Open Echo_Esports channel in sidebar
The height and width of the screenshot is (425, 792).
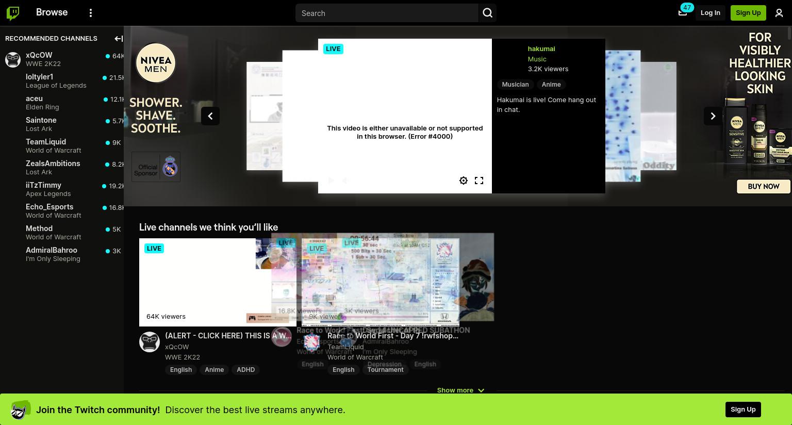pyautogui.click(x=62, y=211)
